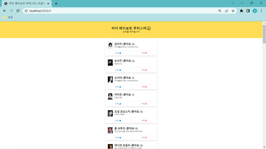The image size is (266, 149).
Task: Delete the 조셉 코신스키 card
Action: (144, 121)
